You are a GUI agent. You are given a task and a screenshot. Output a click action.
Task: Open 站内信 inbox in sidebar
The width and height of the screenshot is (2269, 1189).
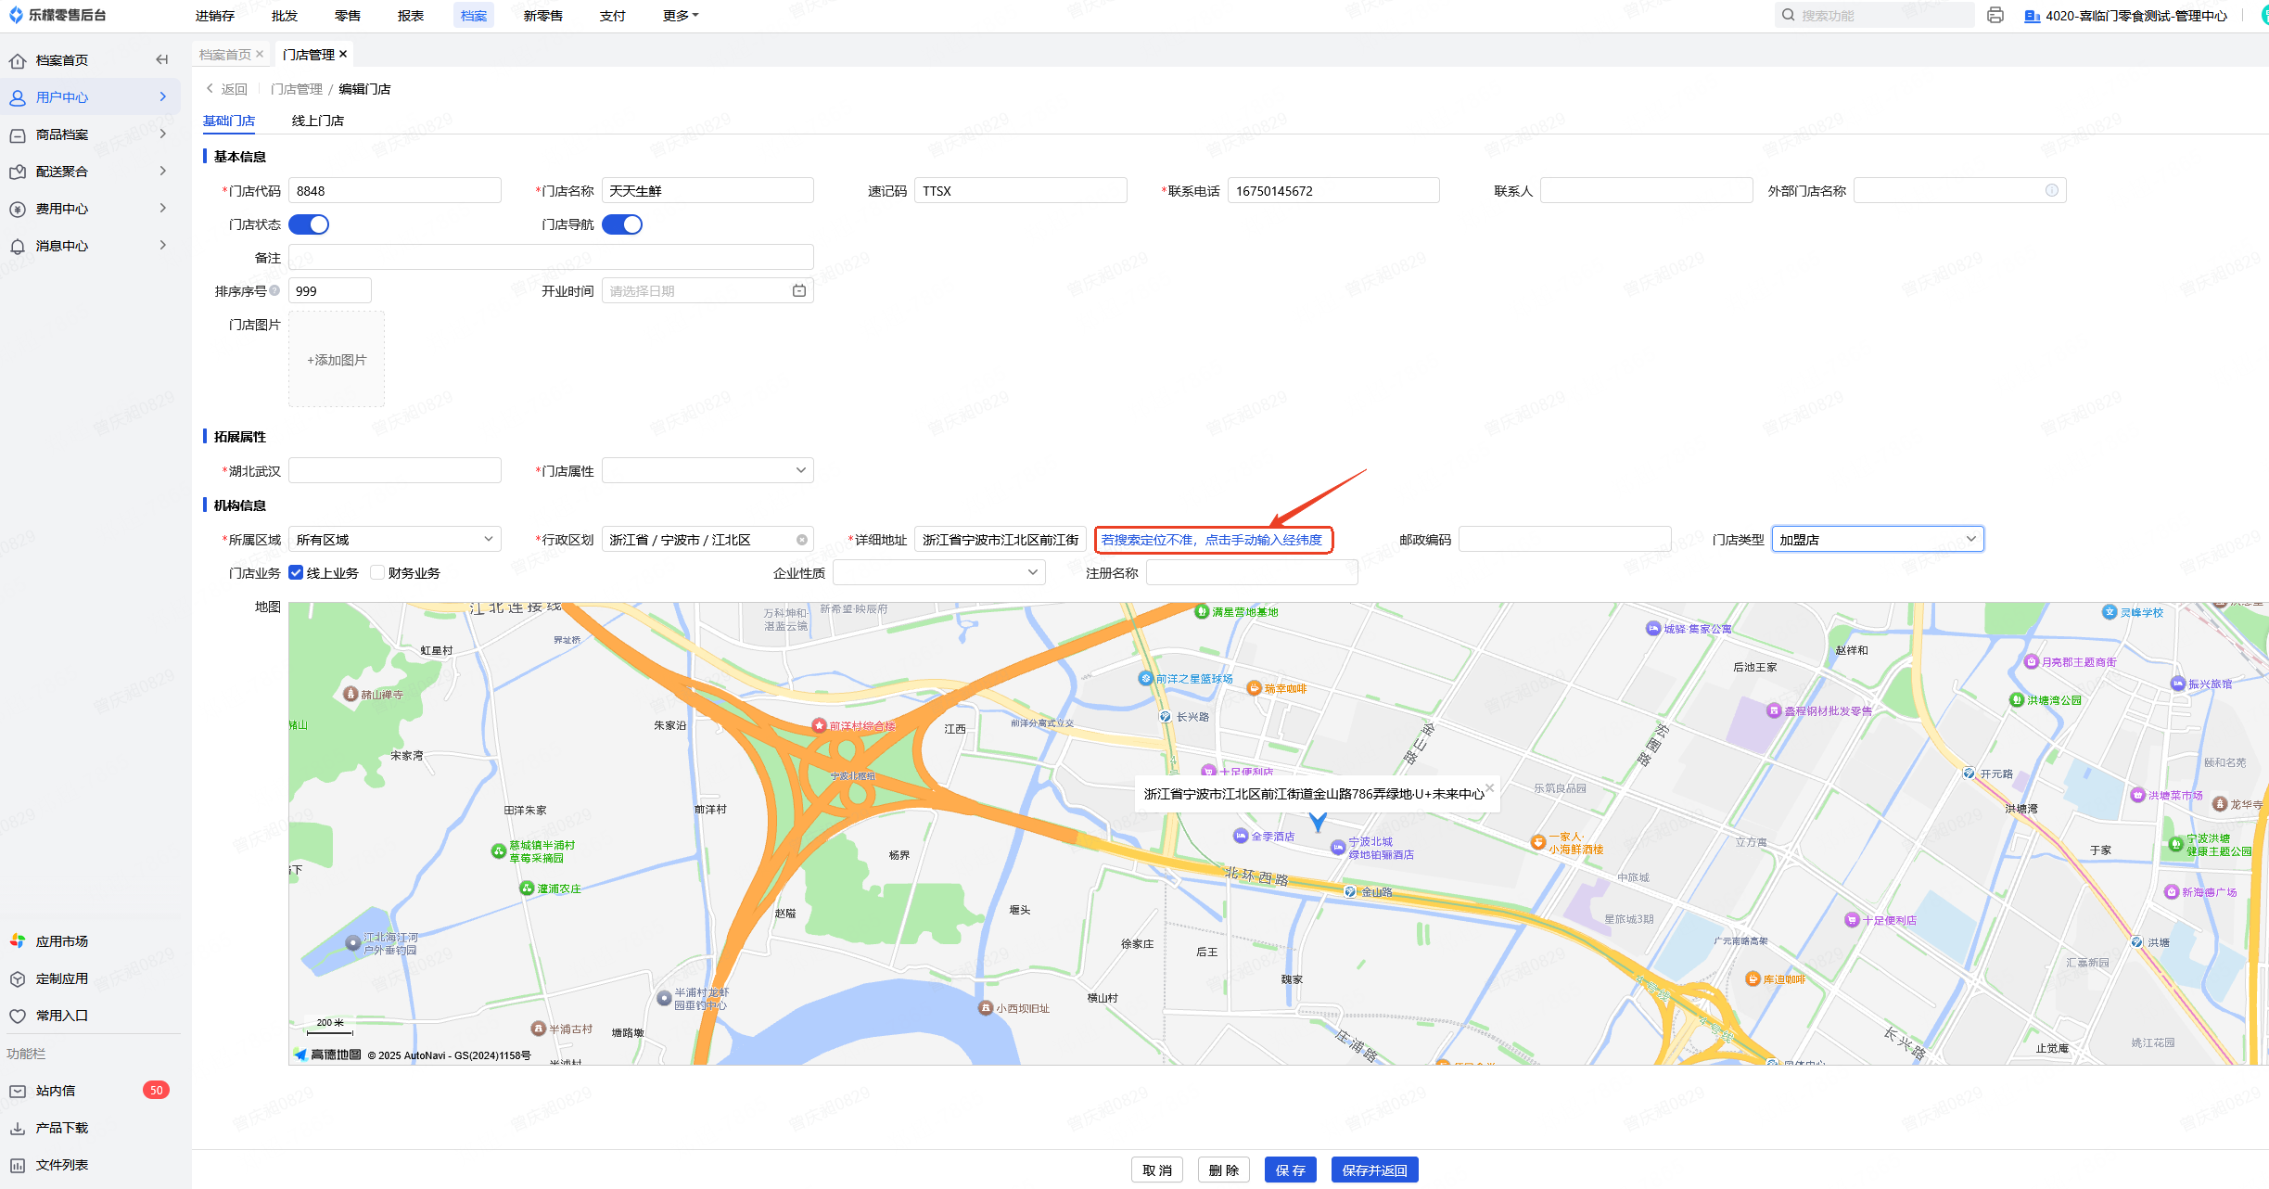(56, 1091)
